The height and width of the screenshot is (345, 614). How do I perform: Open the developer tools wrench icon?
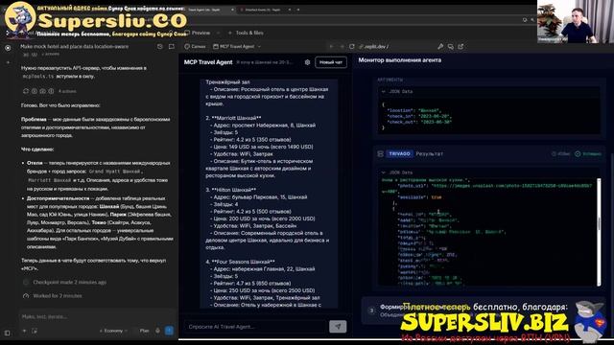[x=440, y=47]
